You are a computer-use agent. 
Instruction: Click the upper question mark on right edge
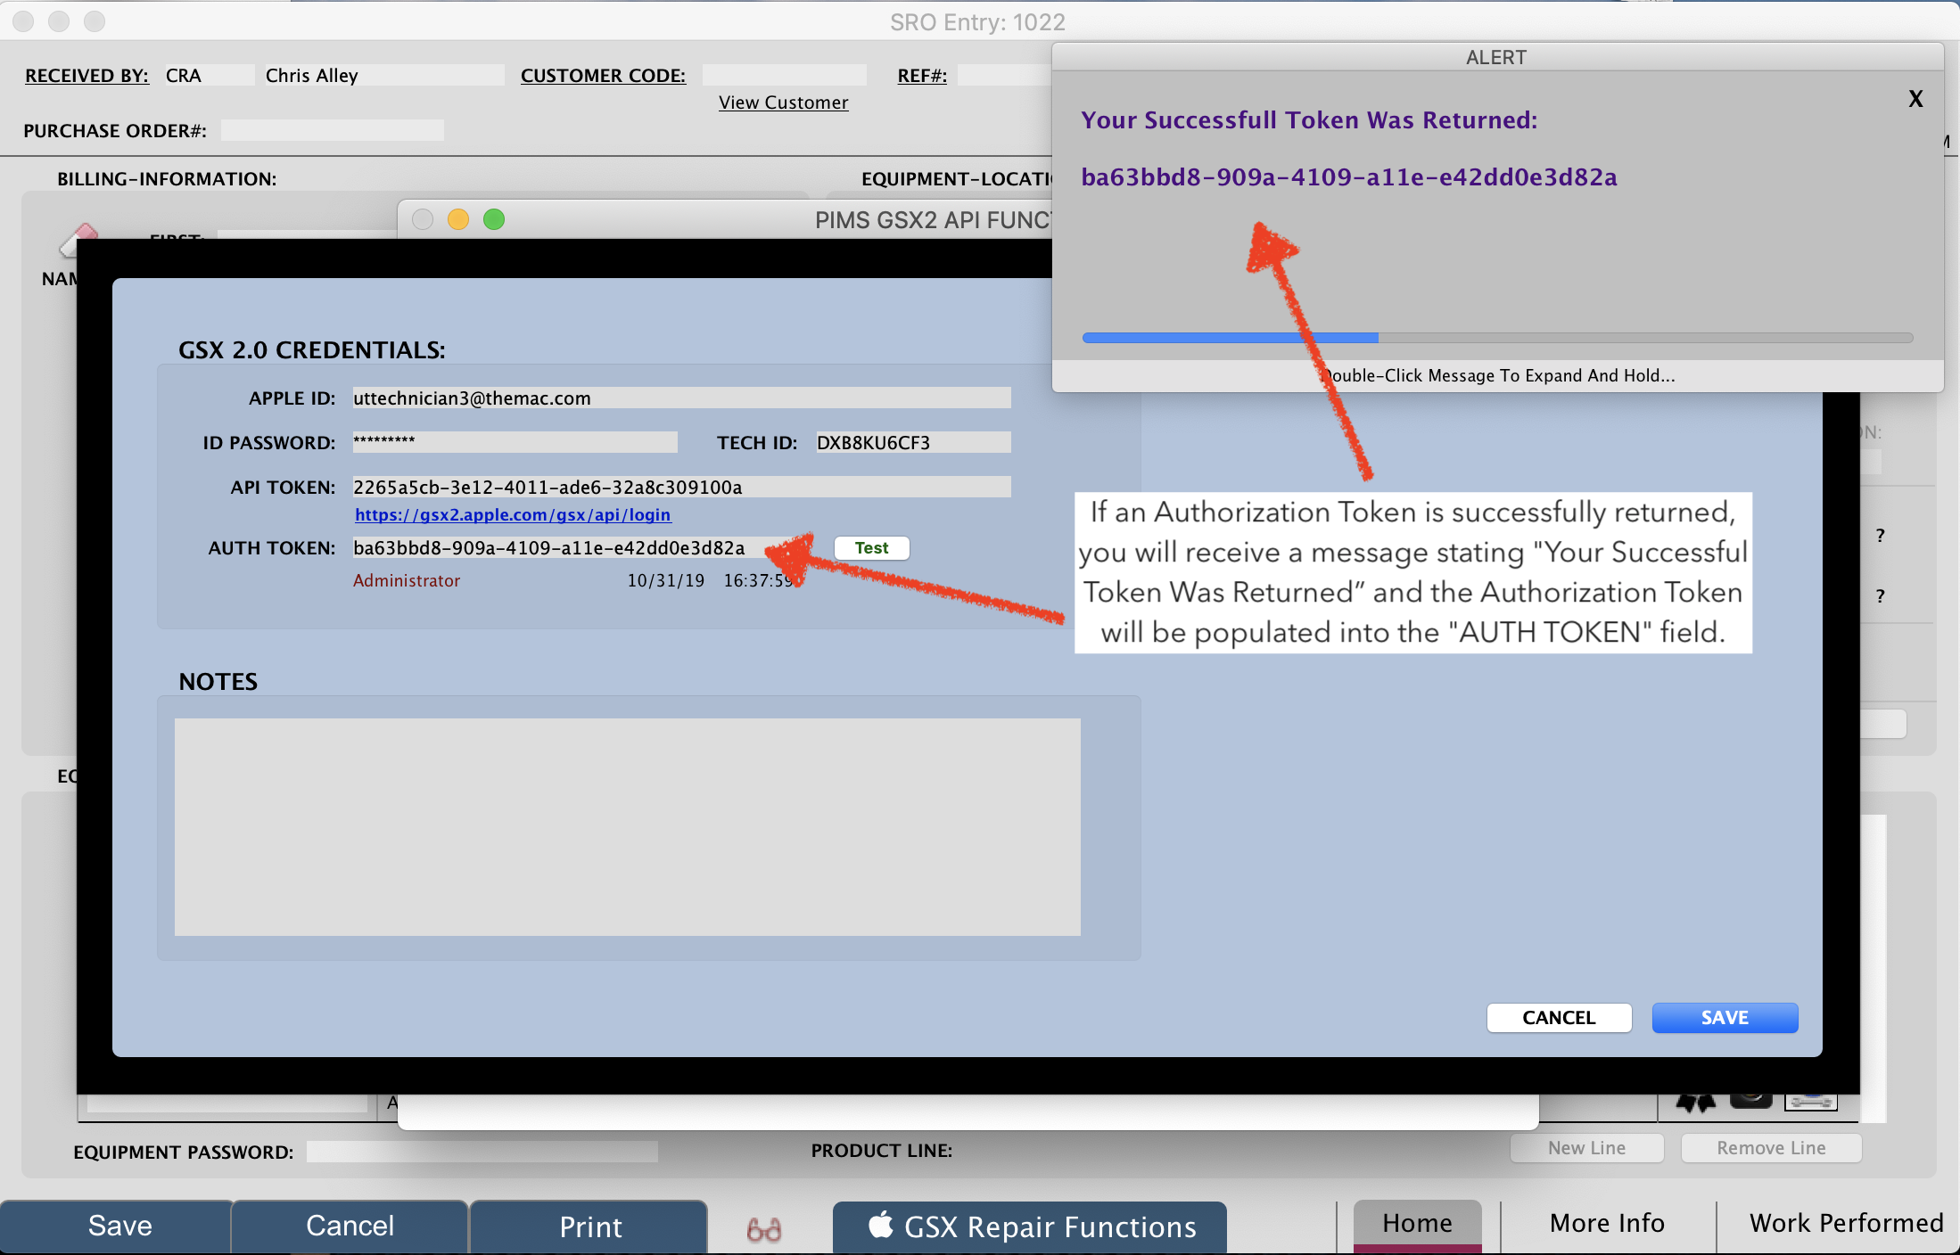[x=1880, y=536]
